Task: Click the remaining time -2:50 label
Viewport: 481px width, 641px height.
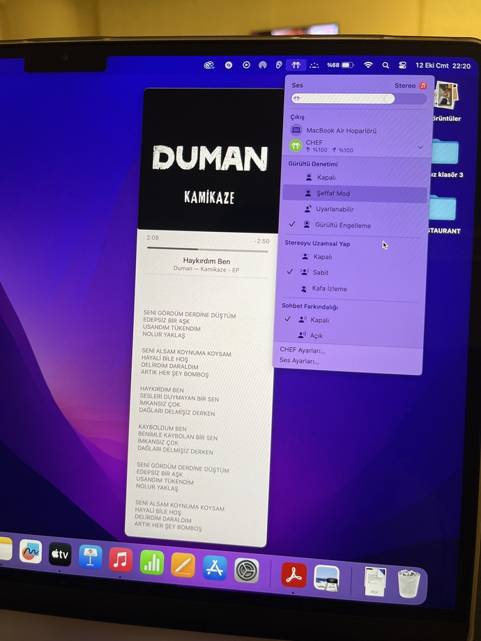Action: 262,241
